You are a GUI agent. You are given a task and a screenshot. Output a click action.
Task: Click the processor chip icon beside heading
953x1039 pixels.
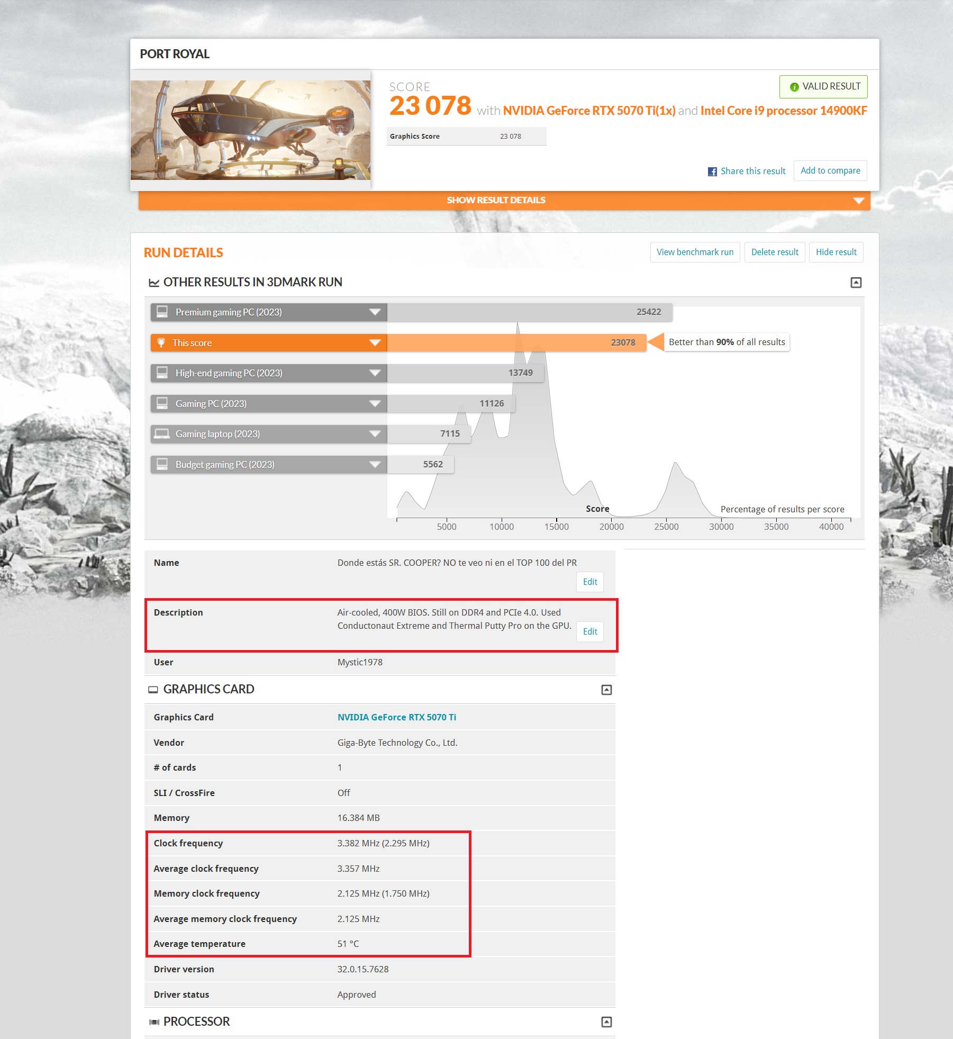(x=154, y=1022)
